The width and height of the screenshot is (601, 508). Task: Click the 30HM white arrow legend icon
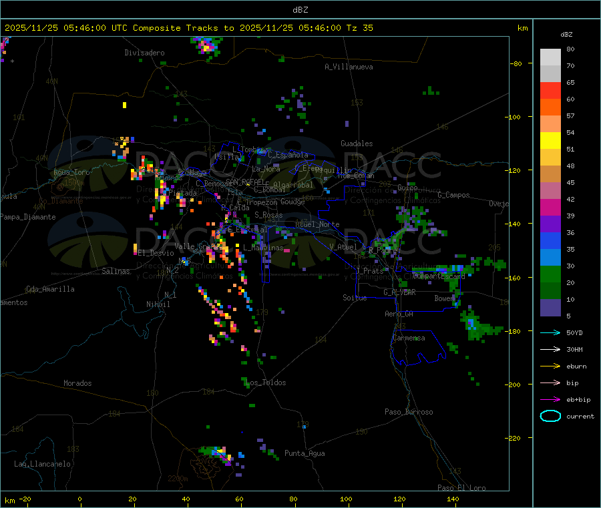click(x=550, y=349)
